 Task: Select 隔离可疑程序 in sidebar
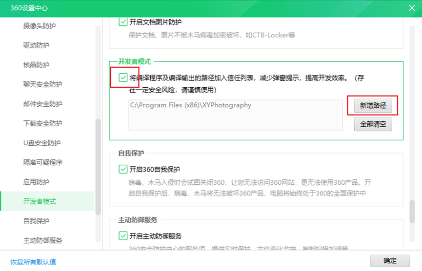click(x=43, y=162)
